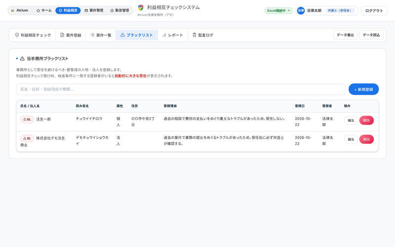Click the reading デモチュウイショウカイ
Screen dimensions: 395x247
click(x=92, y=141)
